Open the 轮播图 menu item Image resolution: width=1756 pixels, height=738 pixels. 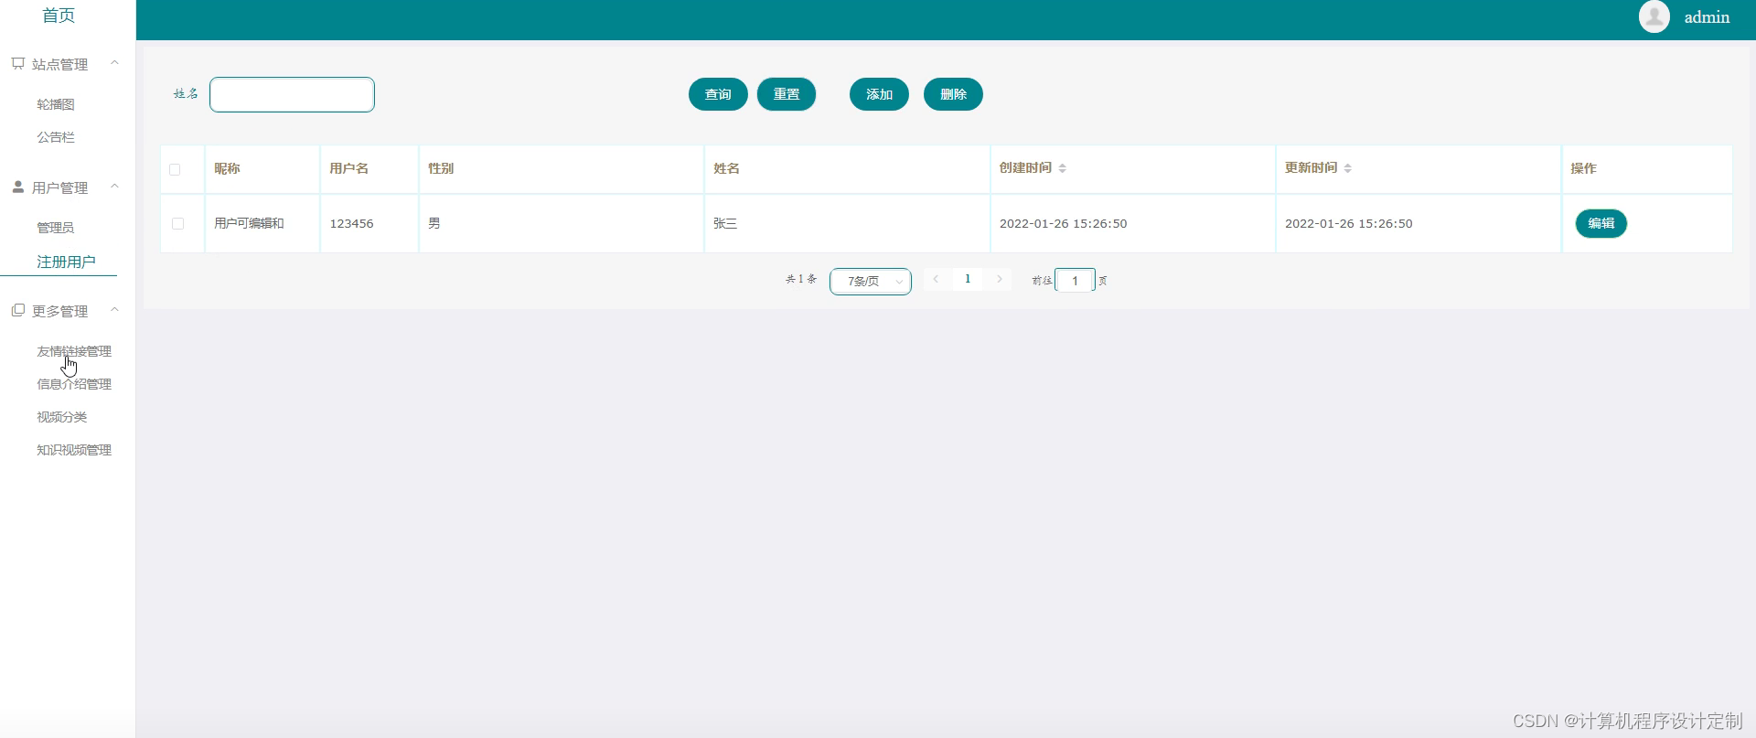pos(56,104)
